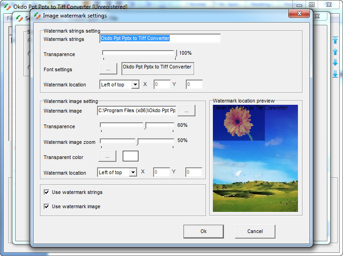Viewport: 343px width, 256px height.
Task: Click the Image watermark settings title icon
Action: 37,16
